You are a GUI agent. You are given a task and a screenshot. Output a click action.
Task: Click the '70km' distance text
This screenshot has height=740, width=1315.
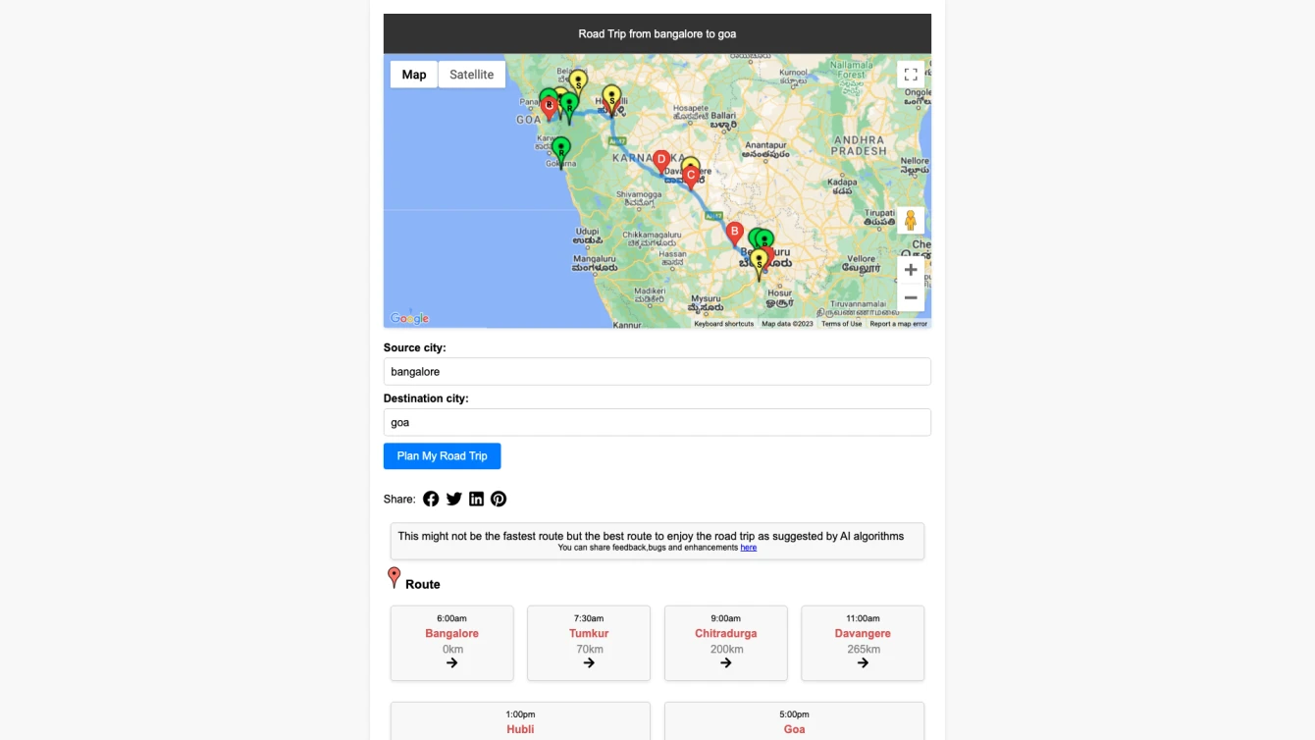click(x=590, y=649)
